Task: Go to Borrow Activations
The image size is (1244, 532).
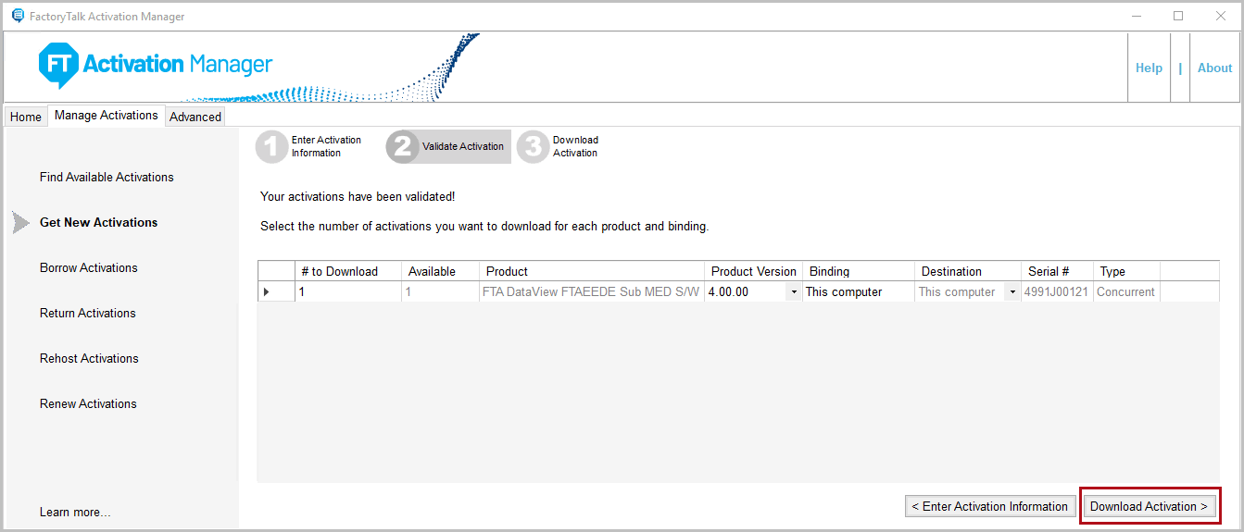Action: [89, 267]
